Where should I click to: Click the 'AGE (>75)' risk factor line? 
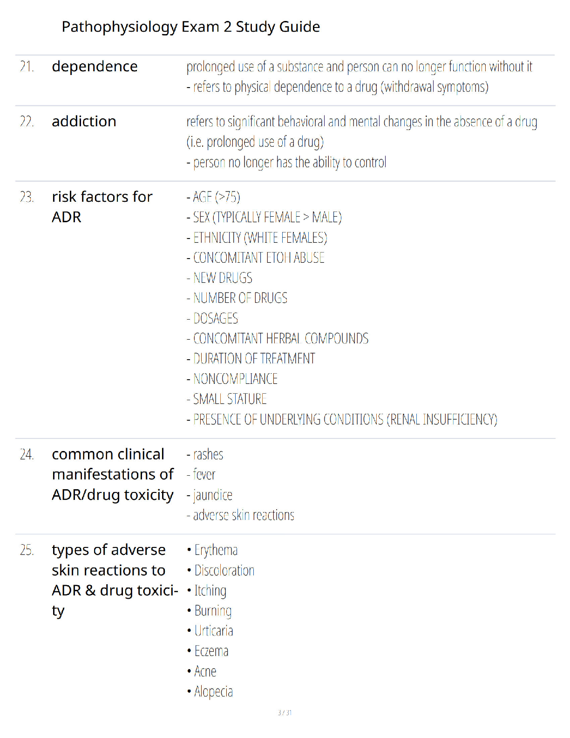click(213, 197)
